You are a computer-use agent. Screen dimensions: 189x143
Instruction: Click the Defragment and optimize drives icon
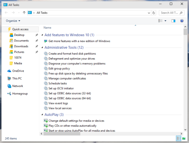tap(46, 58)
